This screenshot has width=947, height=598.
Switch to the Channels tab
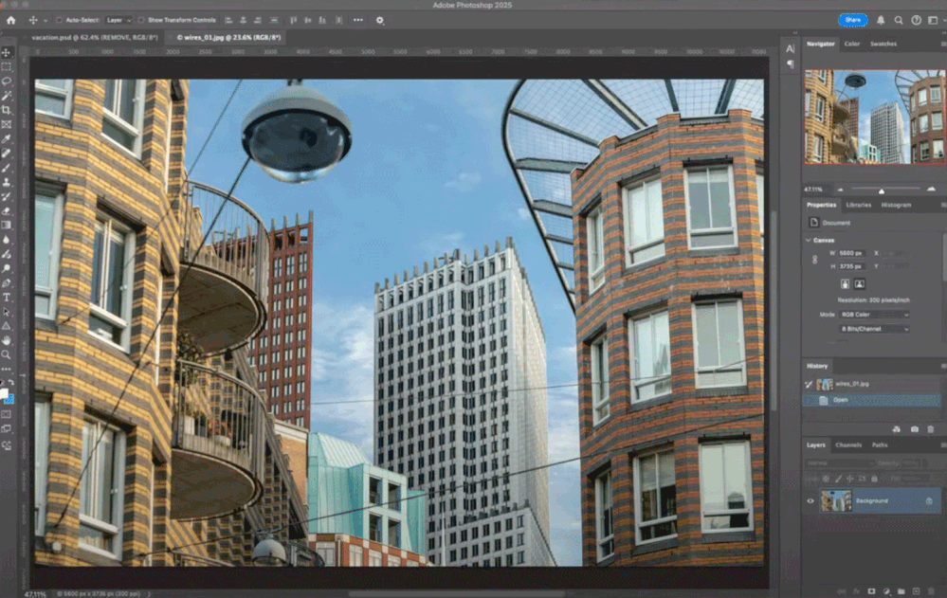(848, 445)
